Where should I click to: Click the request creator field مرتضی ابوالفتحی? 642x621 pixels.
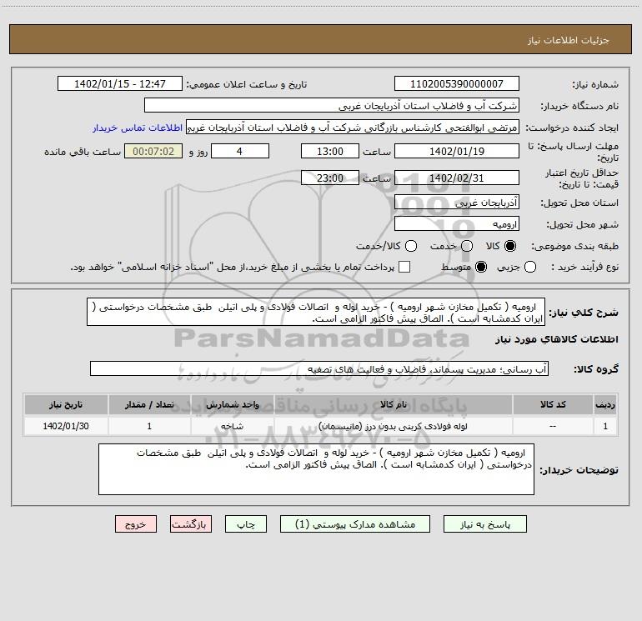click(x=353, y=128)
